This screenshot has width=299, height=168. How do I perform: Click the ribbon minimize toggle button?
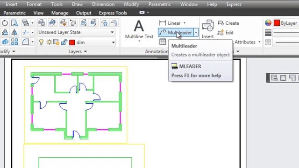click(142, 13)
